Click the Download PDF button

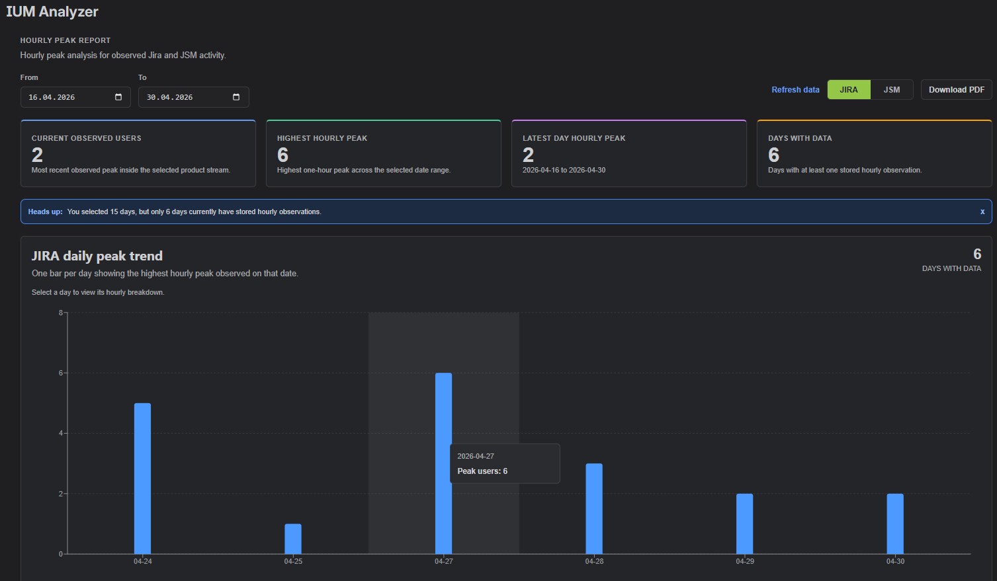point(956,90)
